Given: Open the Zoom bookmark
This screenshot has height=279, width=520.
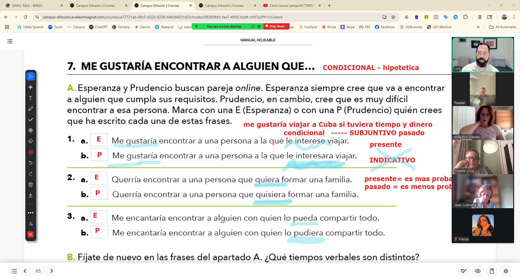Looking at the screenshot, I should pos(56,27).
